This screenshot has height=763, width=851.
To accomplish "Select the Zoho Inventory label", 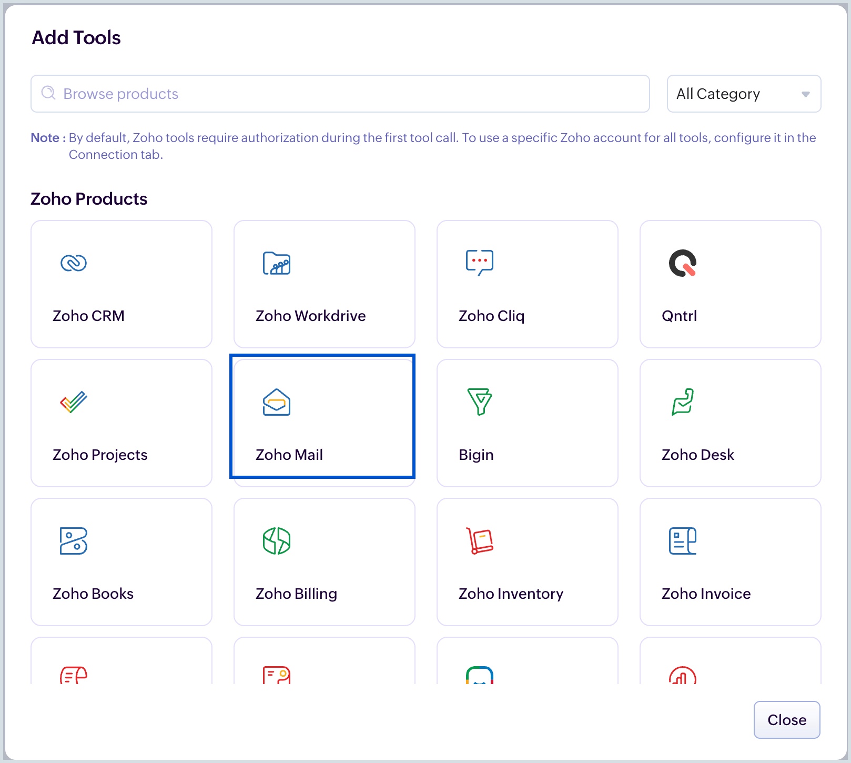I will (x=511, y=594).
